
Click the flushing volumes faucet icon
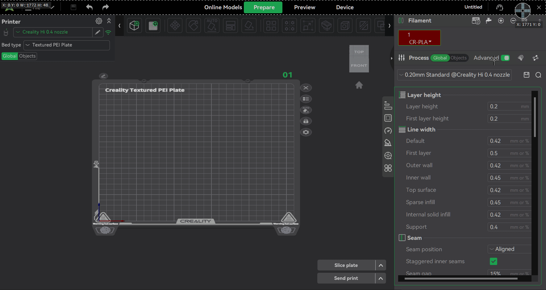pos(489,21)
